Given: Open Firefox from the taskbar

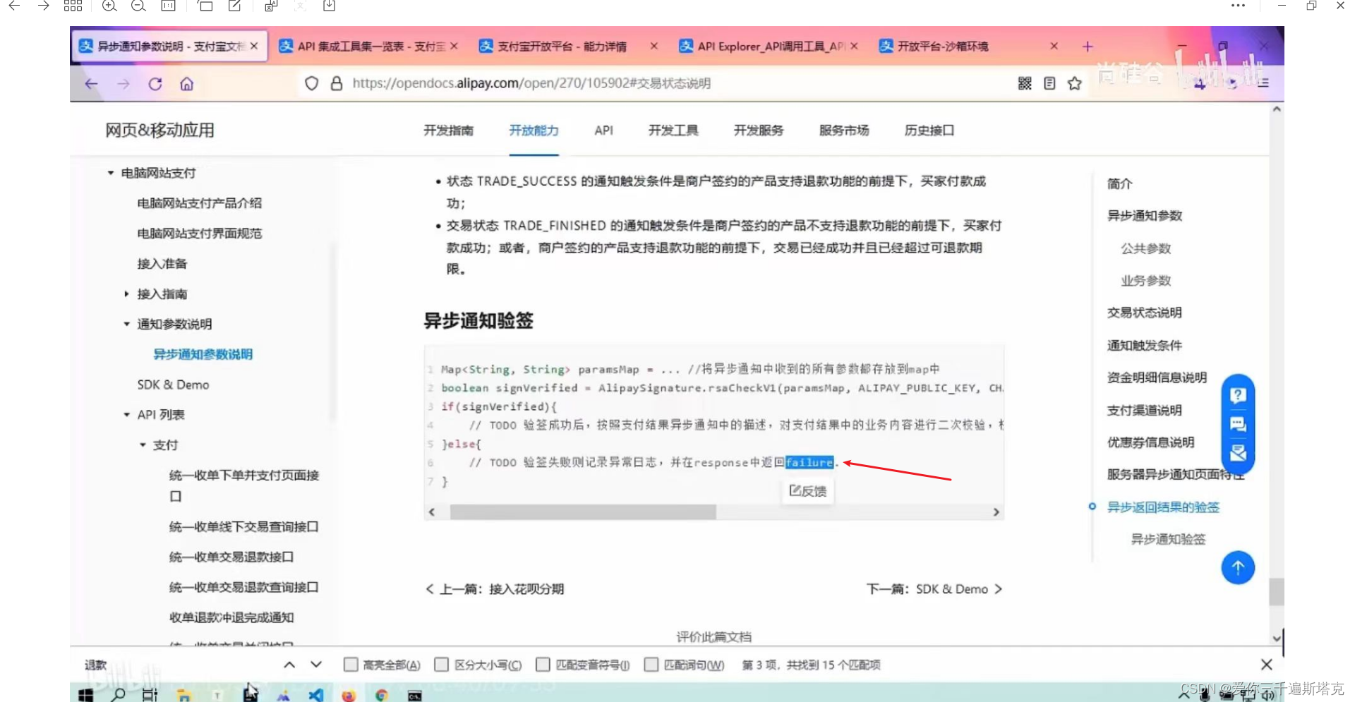Looking at the screenshot, I should (349, 696).
